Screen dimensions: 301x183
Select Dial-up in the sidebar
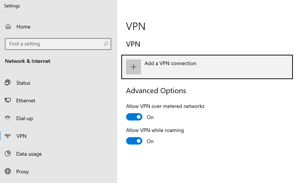(x=24, y=118)
